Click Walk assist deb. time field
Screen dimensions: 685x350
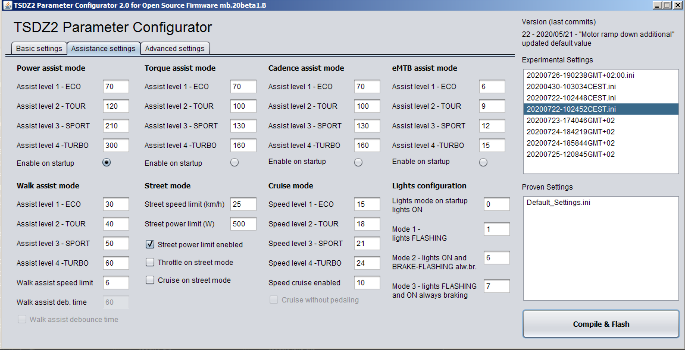point(116,302)
